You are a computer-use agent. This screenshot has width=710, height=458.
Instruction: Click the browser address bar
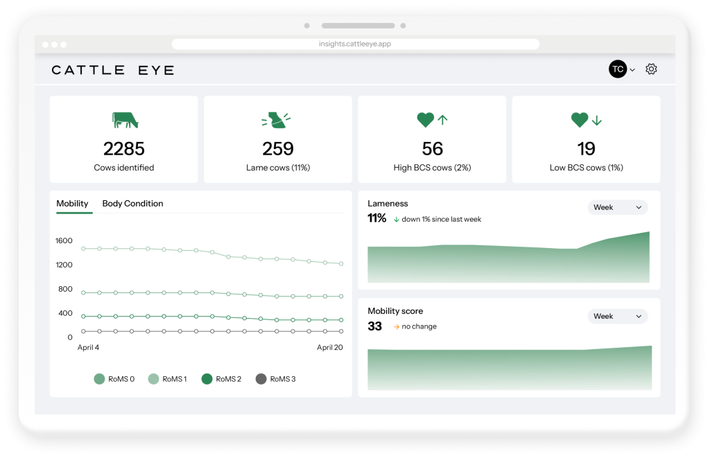[355, 44]
